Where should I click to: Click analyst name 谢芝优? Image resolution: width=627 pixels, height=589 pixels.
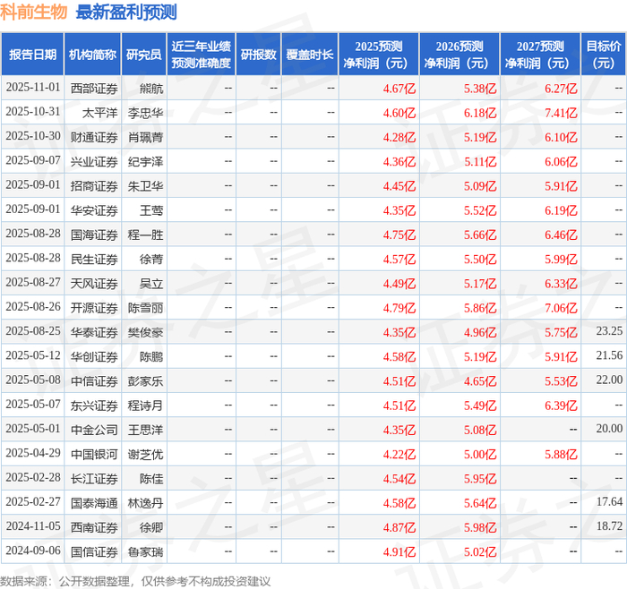(x=145, y=454)
